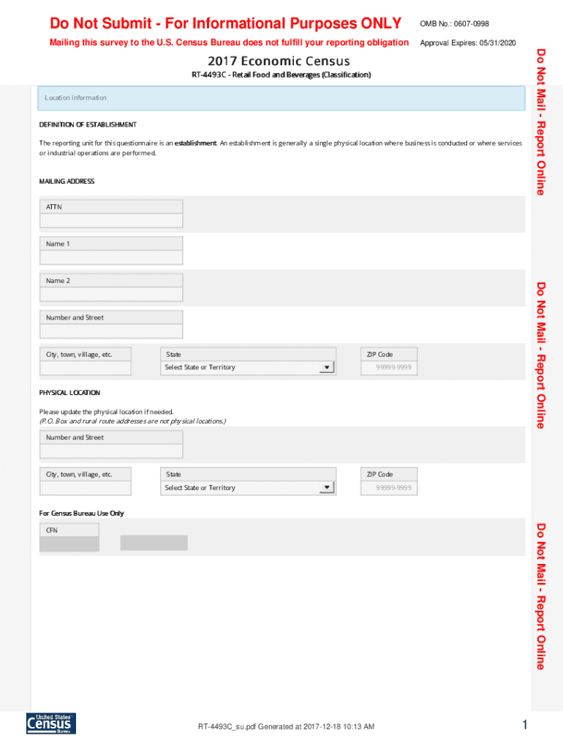Click the unlabeled grey box beside CFN
This screenshot has height=749, width=563.
click(154, 543)
